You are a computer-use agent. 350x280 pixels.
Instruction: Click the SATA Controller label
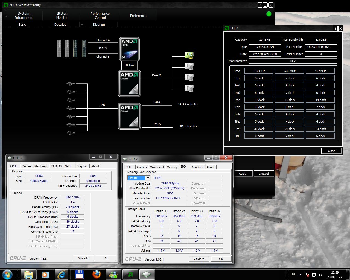pyautogui.click(x=188, y=104)
